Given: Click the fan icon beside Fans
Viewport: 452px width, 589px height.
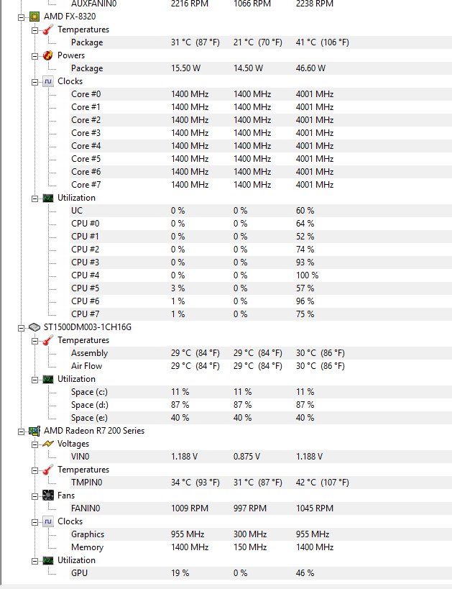Looking at the screenshot, I should pyautogui.click(x=48, y=496).
